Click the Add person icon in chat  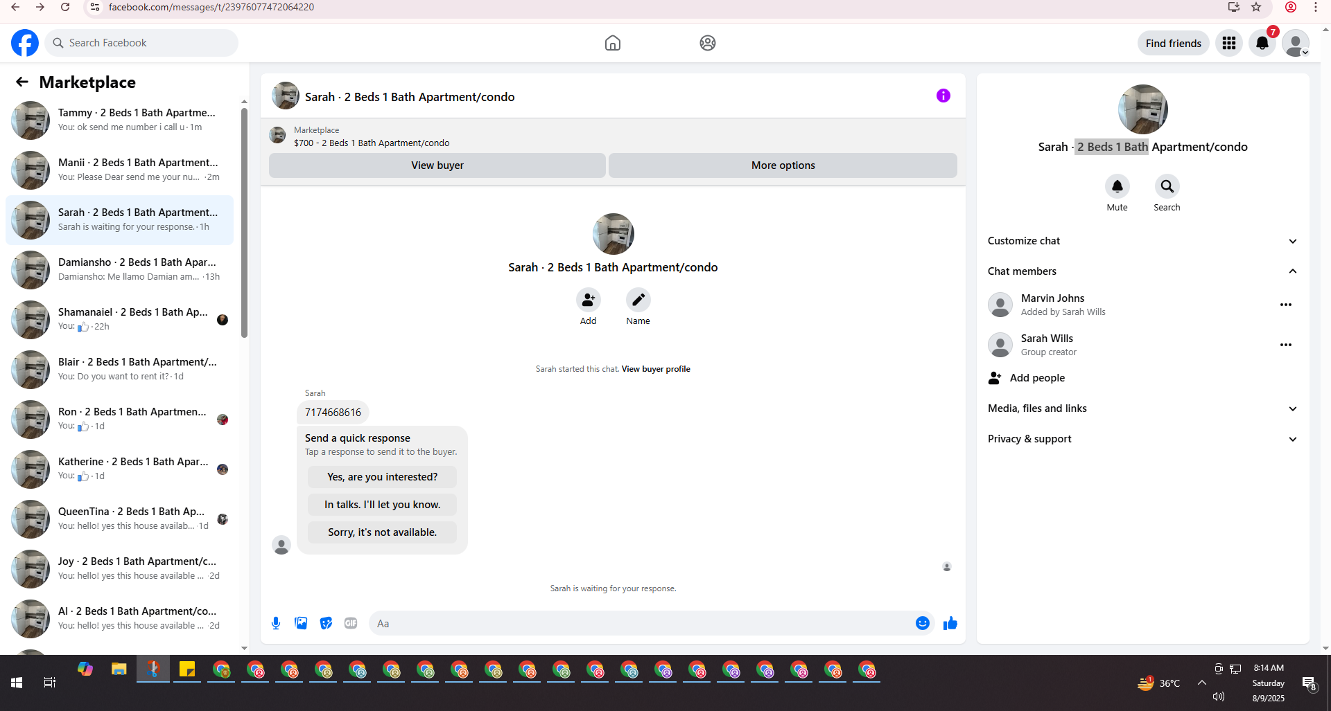589,300
